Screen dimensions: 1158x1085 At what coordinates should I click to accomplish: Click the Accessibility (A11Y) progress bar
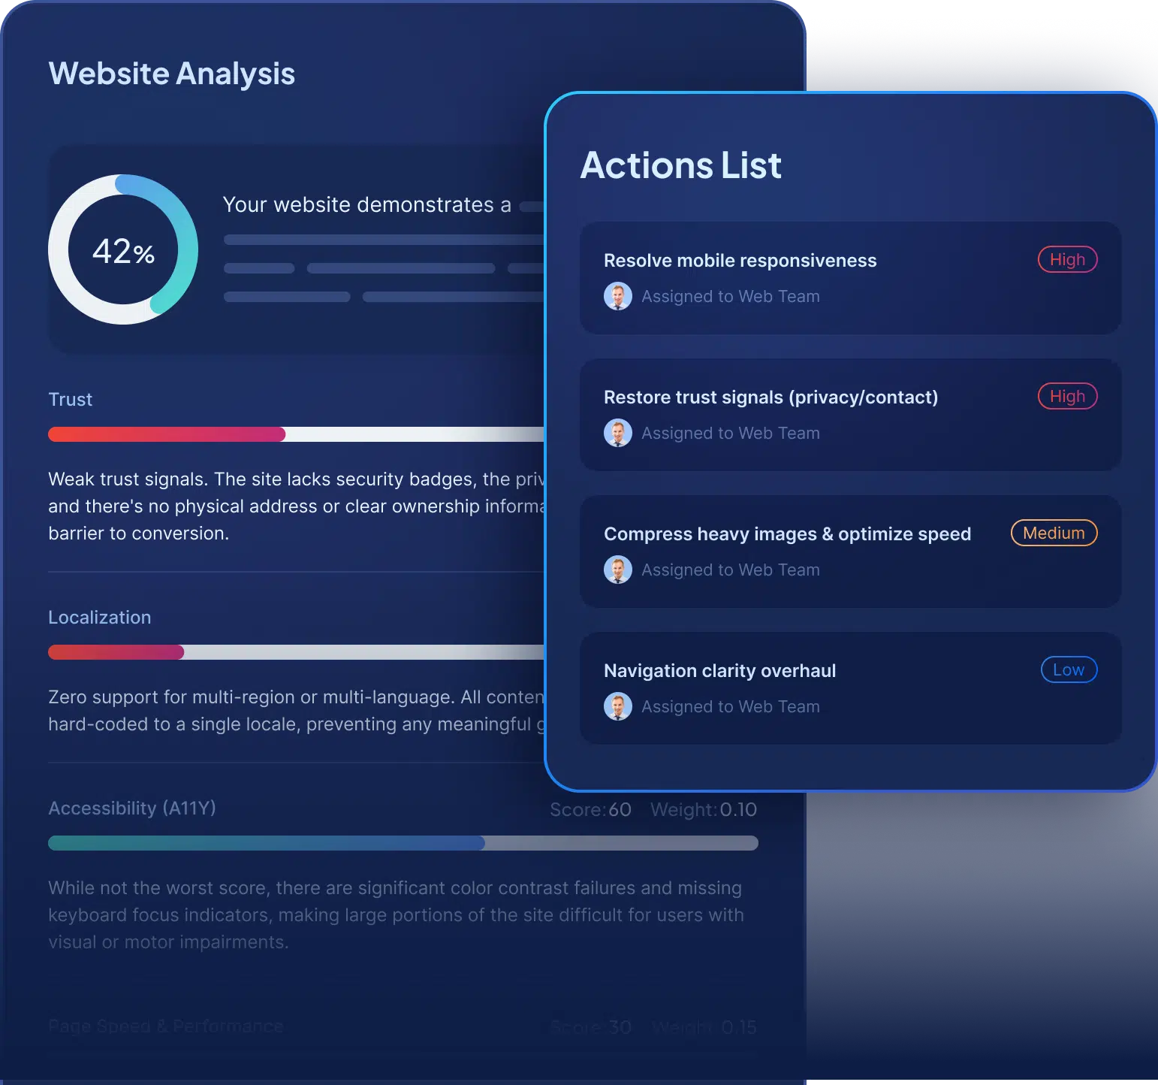(403, 843)
